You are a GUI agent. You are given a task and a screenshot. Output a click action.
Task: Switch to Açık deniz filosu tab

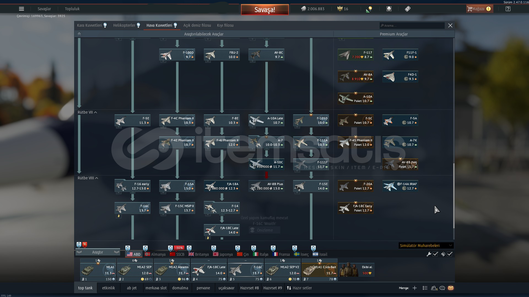(x=197, y=25)
